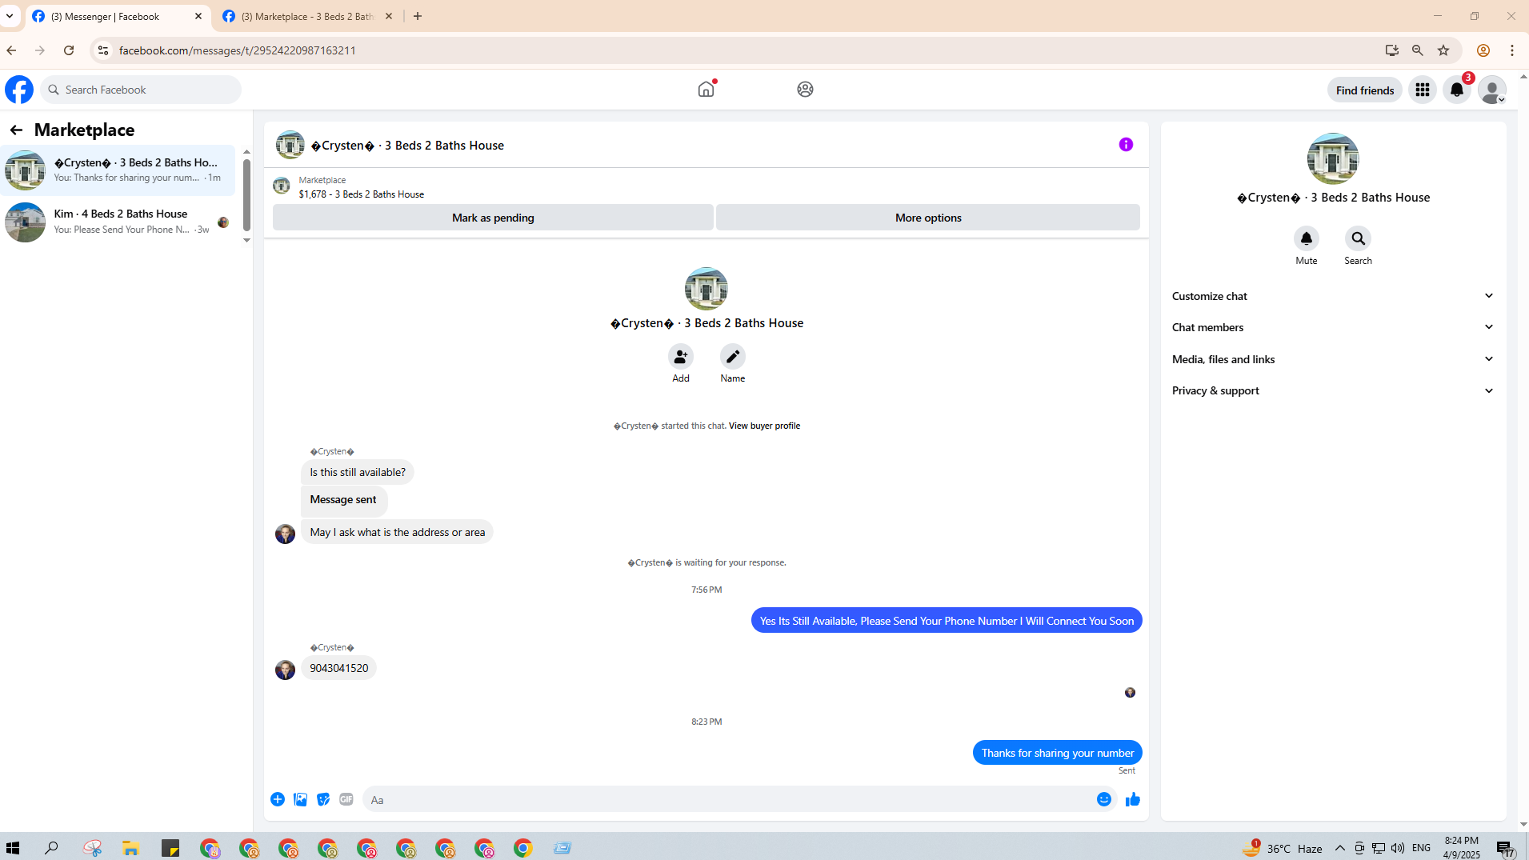1529x860 pixels.
Task: Expand Privacy & support section
Action: pyautogui.click(x=1333, y=390)
